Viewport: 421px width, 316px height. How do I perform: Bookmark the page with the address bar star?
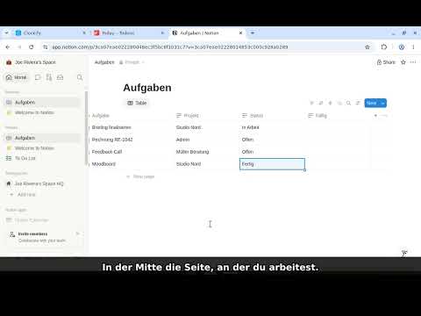pos(367,47)
